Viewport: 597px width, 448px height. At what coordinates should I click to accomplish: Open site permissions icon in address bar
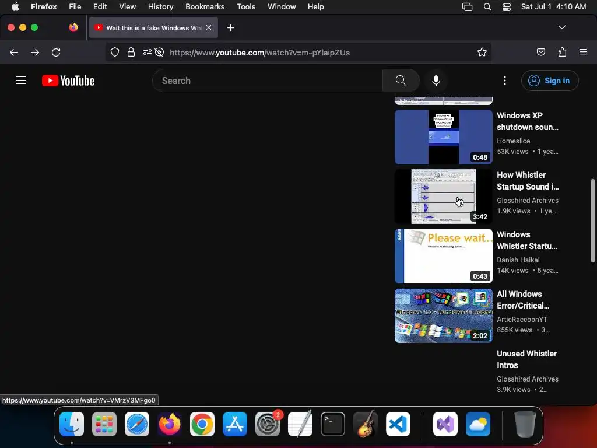[148, 52]
